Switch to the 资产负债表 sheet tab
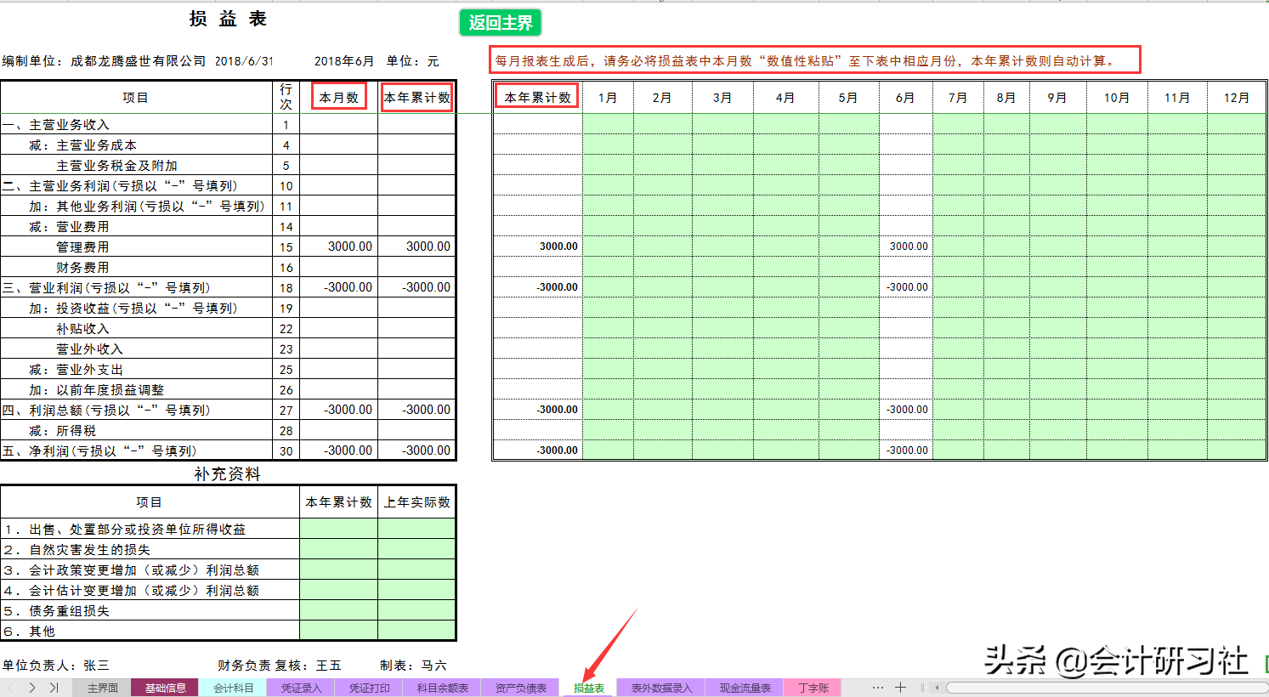Image resolution: width=1269 pixels, height=697 pixels. (x=521, y=688)
